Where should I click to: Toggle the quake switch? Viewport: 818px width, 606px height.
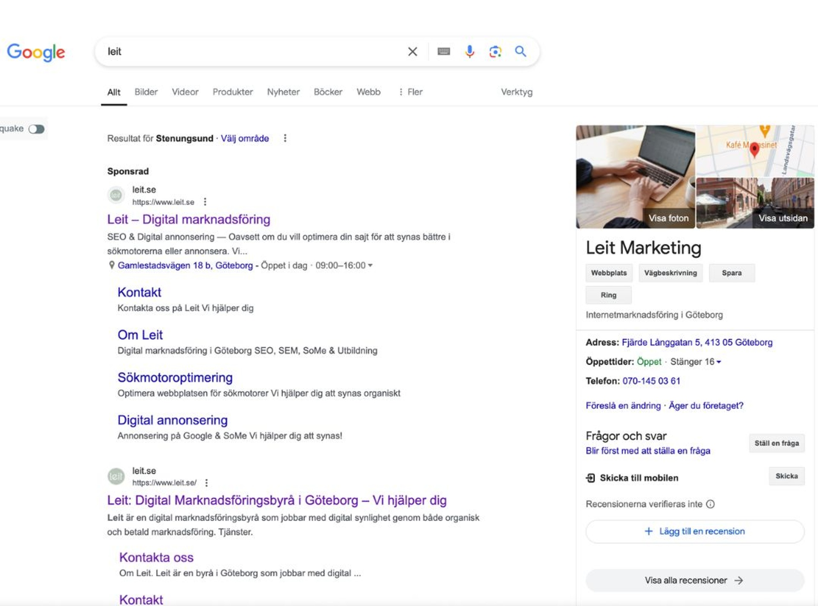pos(37,129)
